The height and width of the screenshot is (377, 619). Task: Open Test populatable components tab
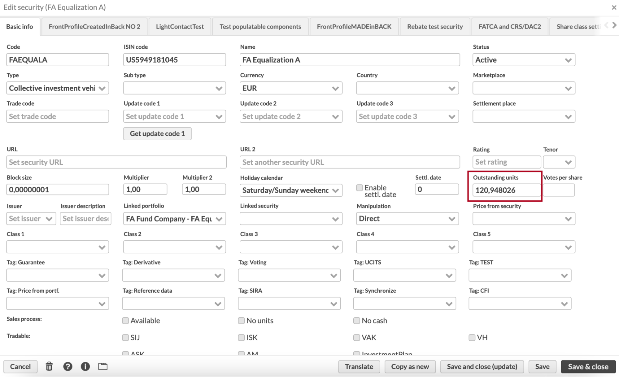point(260,27)
